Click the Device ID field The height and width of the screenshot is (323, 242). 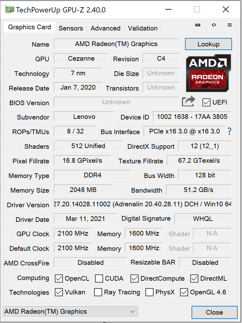tap(192, 117)
